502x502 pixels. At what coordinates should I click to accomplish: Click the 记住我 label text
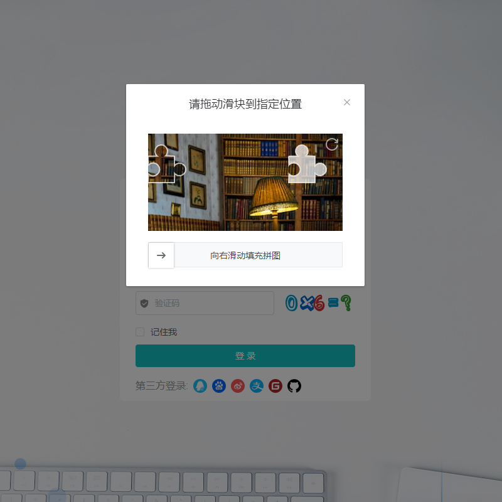click(x=164, y=332)
